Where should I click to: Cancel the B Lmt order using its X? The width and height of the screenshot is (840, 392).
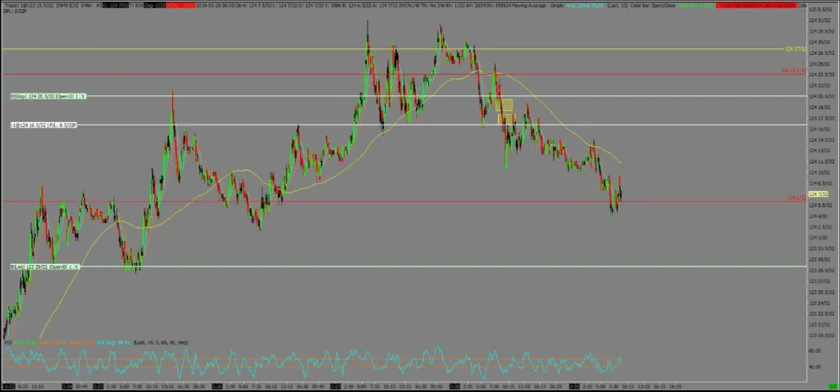(x=76, y=267)
